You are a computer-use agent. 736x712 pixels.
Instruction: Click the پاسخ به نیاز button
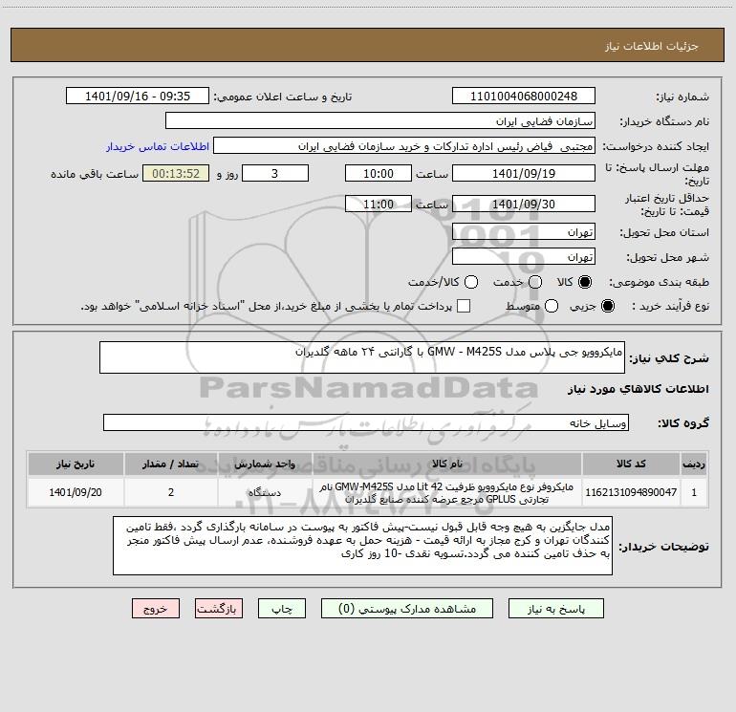pos(556,609)
